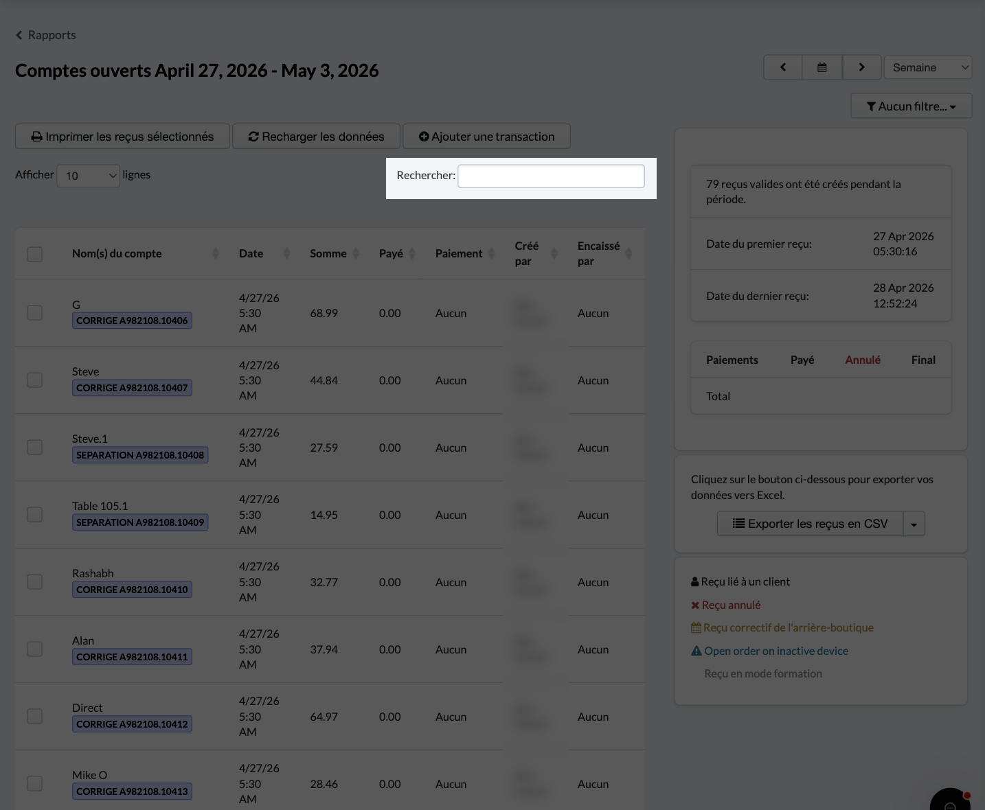The height and width of the screenshot is (810, 985).
Task: Click Exporter les reçus en CSV
Action: [811, 524]
